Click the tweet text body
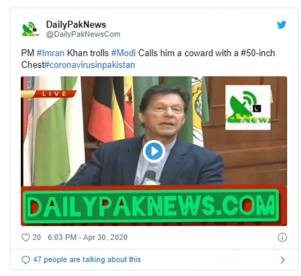 [148, 59]
